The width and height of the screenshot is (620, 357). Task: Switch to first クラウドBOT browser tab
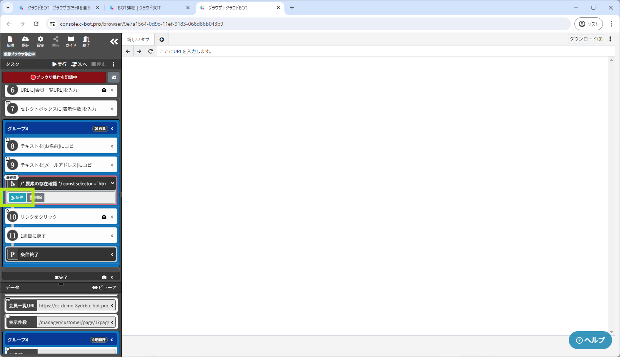(59, 8)
